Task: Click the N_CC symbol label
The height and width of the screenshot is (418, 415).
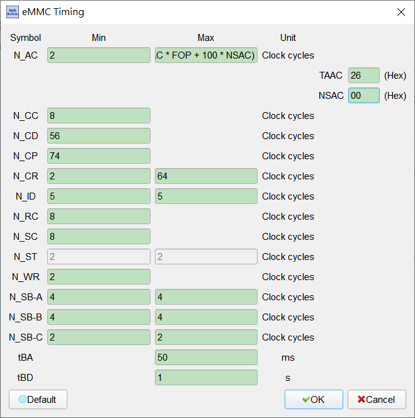Action: coord(26,116)
